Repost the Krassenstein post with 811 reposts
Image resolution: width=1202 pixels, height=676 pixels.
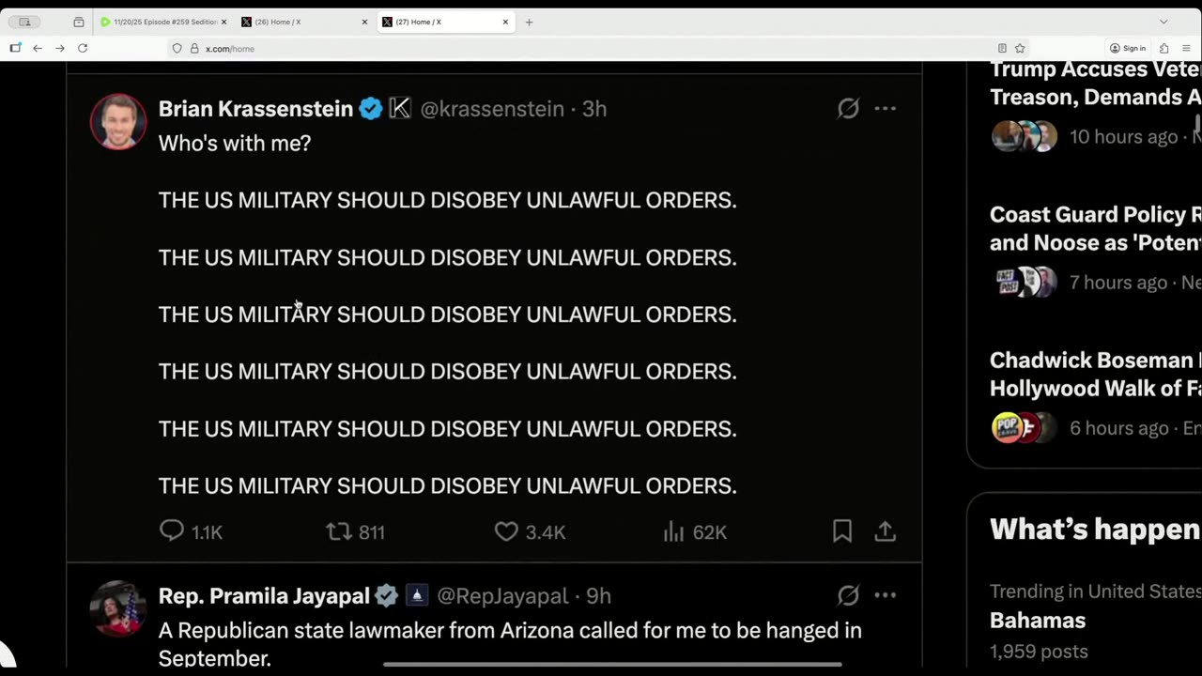pyautogui.click(x=338, y=531)
